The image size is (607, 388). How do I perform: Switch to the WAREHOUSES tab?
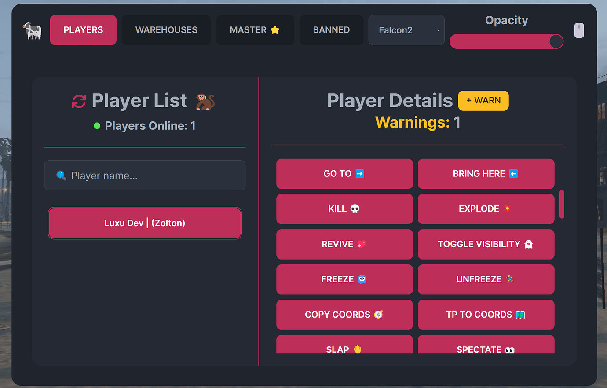[x=166, y=29]
